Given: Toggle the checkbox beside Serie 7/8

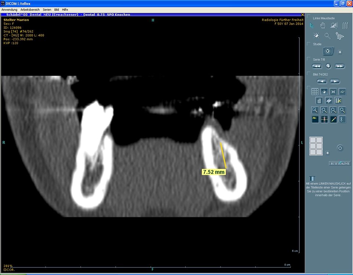Looking at the screenshot, I should click(x=309, y=59).
